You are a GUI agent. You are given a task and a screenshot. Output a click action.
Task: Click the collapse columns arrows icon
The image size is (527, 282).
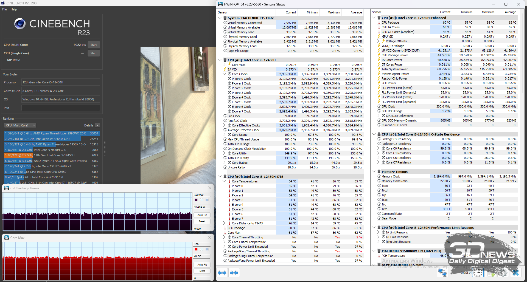(x=234, y=273)
